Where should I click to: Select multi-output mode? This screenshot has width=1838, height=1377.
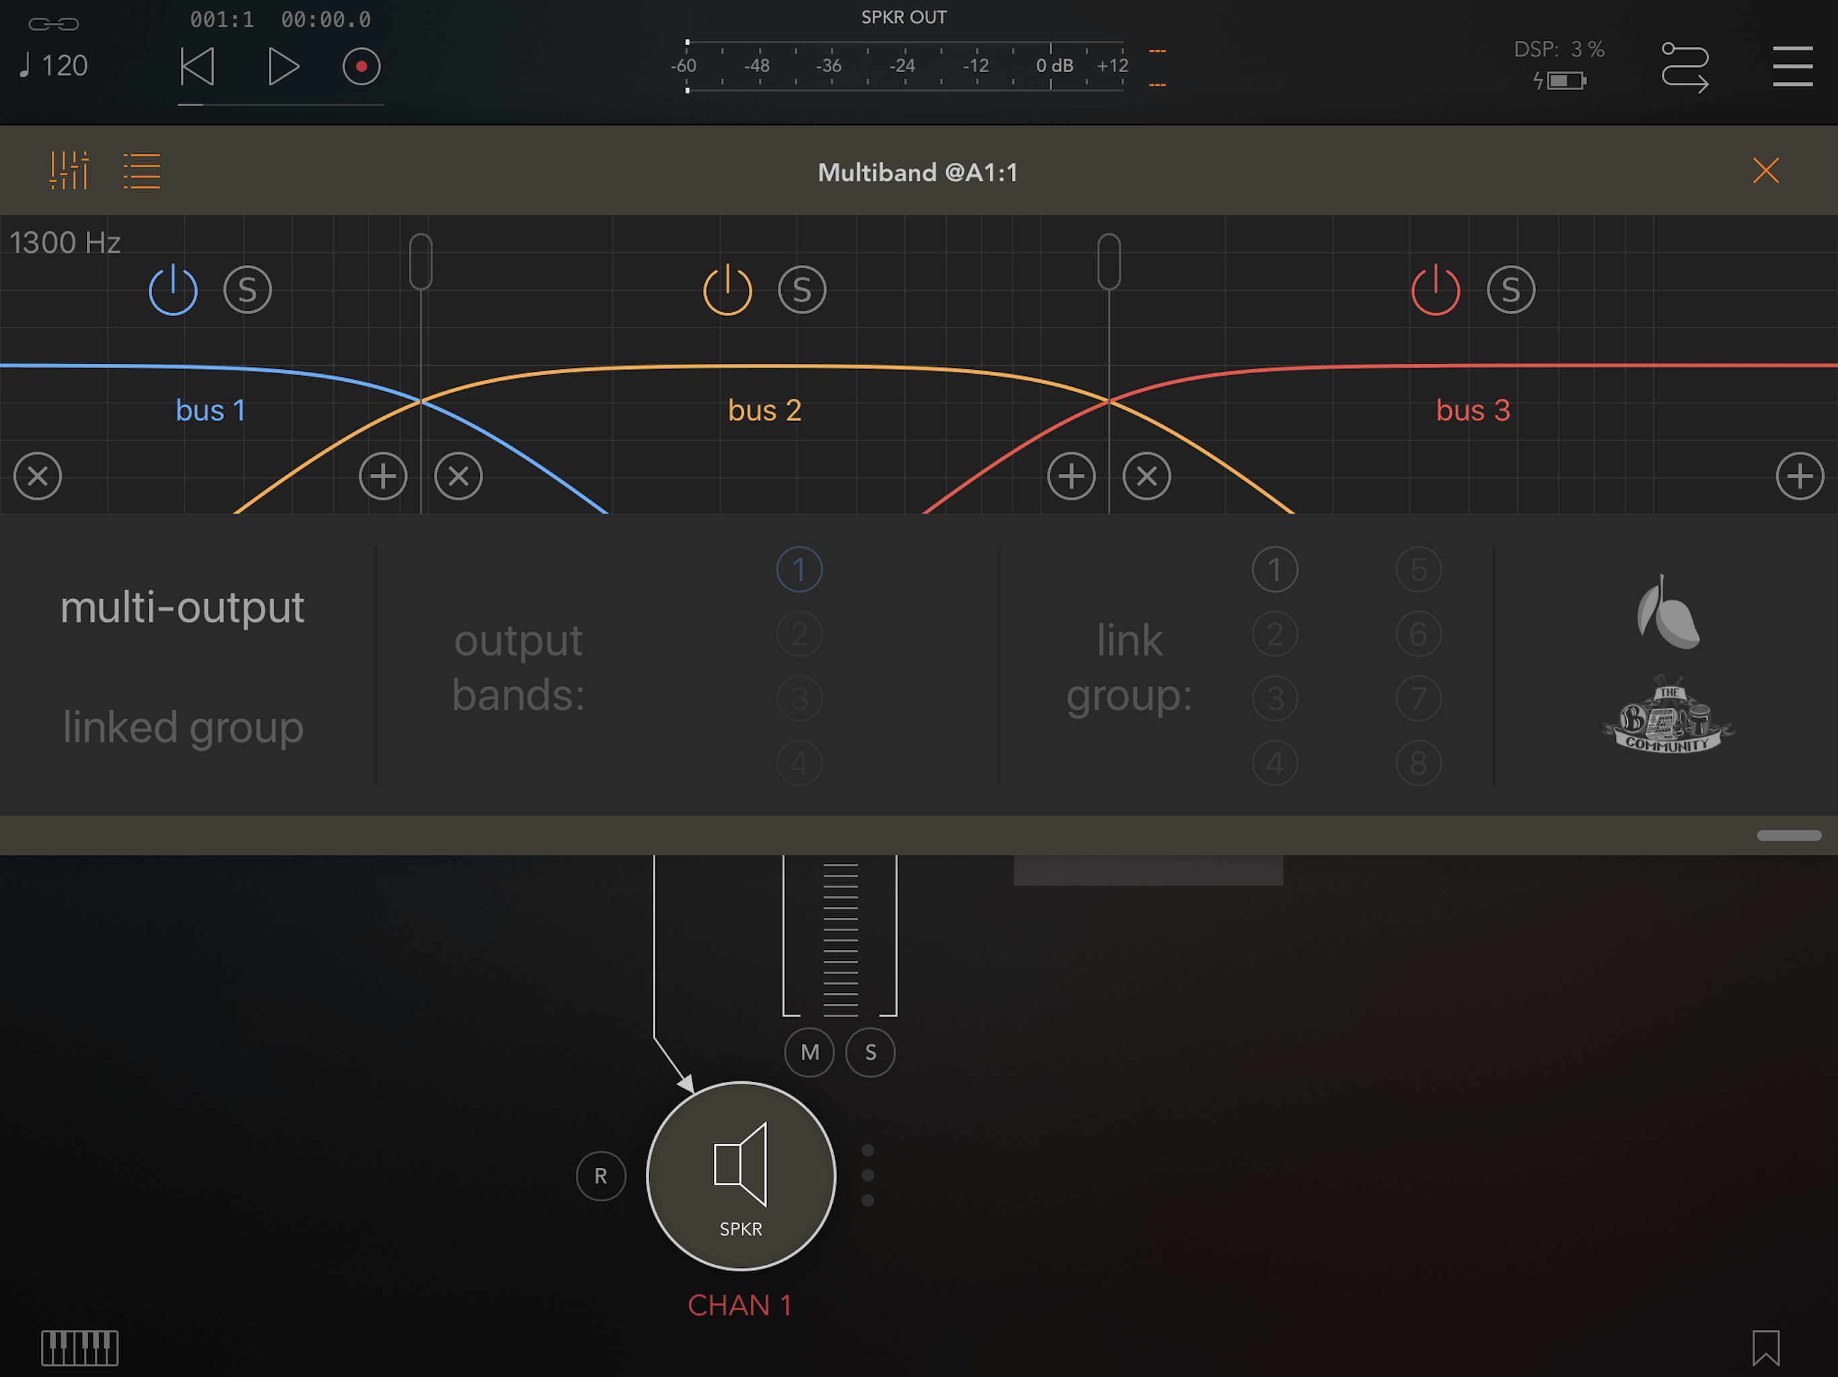[182, 607]
